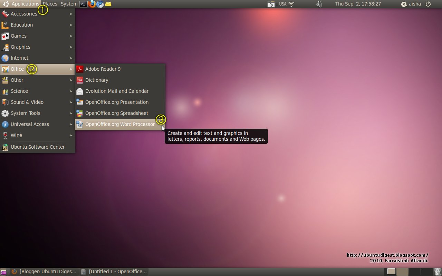This screenshot has width=442, height=276.
Task: Click the applet icon left of USA indicator
Action: [271, 4]
